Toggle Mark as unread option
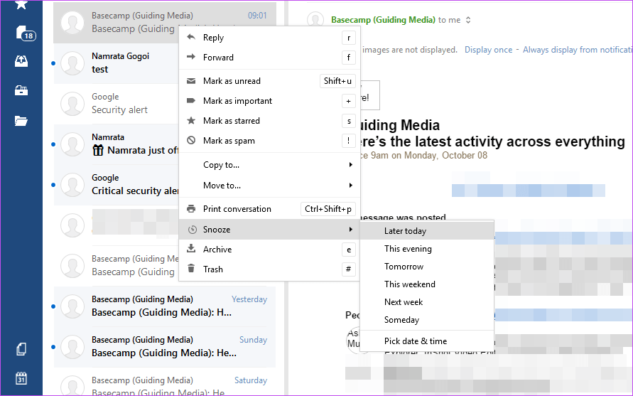 [232, 81]
